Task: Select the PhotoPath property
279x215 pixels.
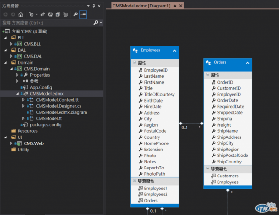Action: click(x=154, y=174)
